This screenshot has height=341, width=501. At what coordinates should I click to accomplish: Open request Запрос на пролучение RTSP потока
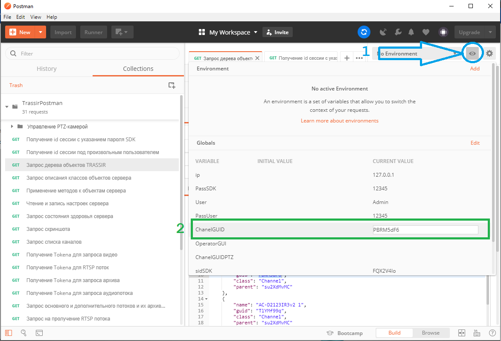[92, 319]
